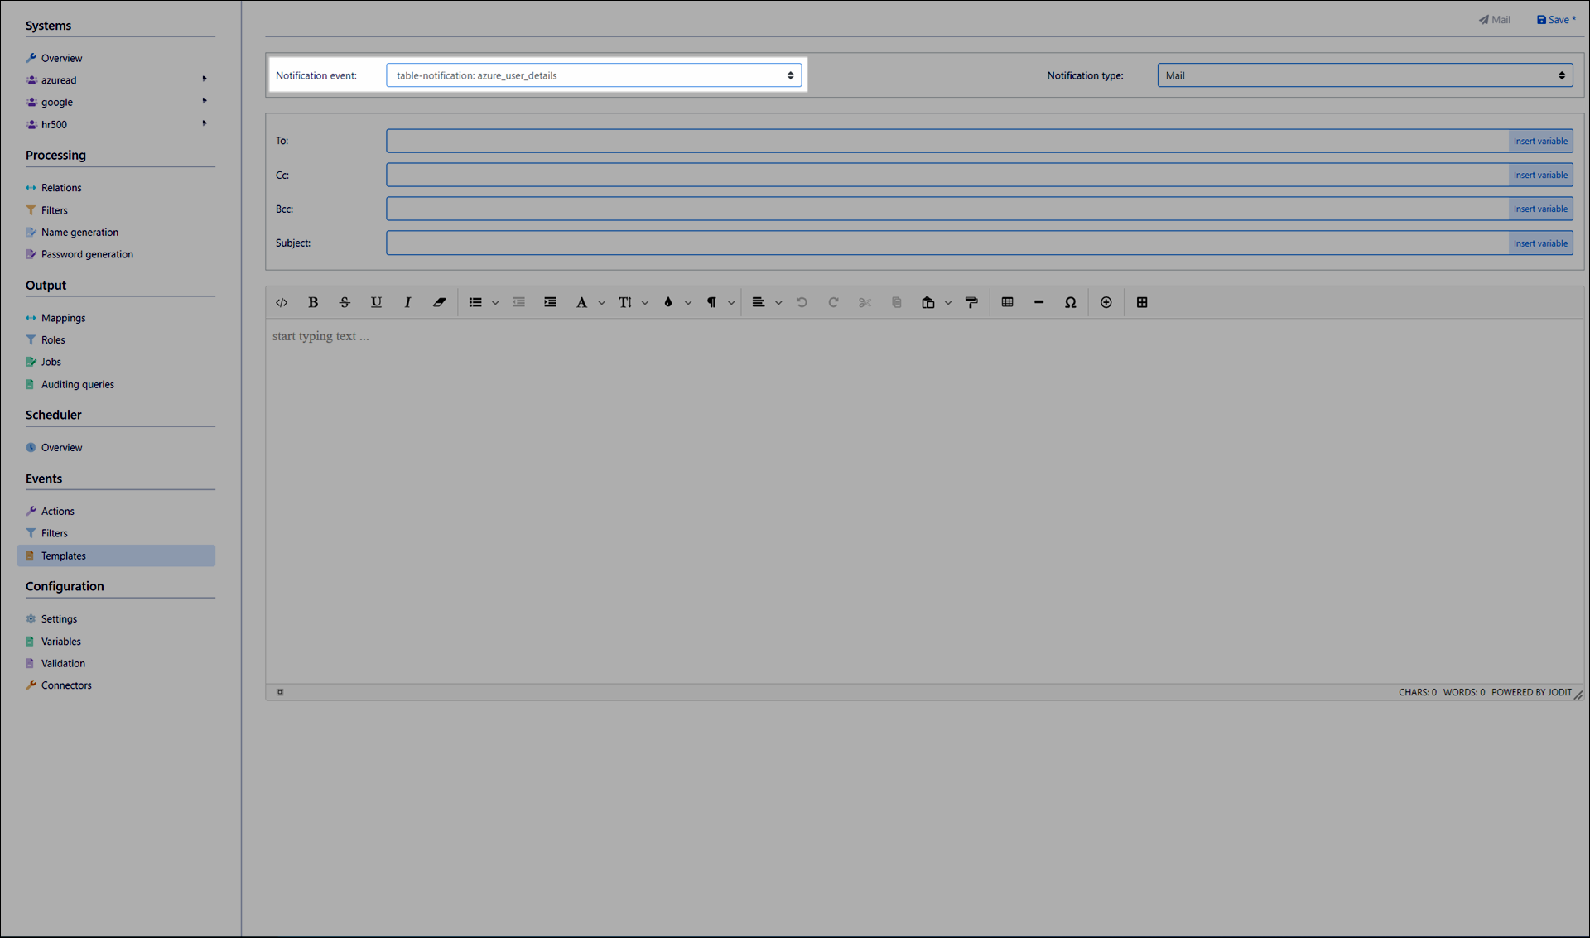Viewport: 1590px width, 938px height.
Task: Expand the azuread system submenu
Action: click(205, 79)
